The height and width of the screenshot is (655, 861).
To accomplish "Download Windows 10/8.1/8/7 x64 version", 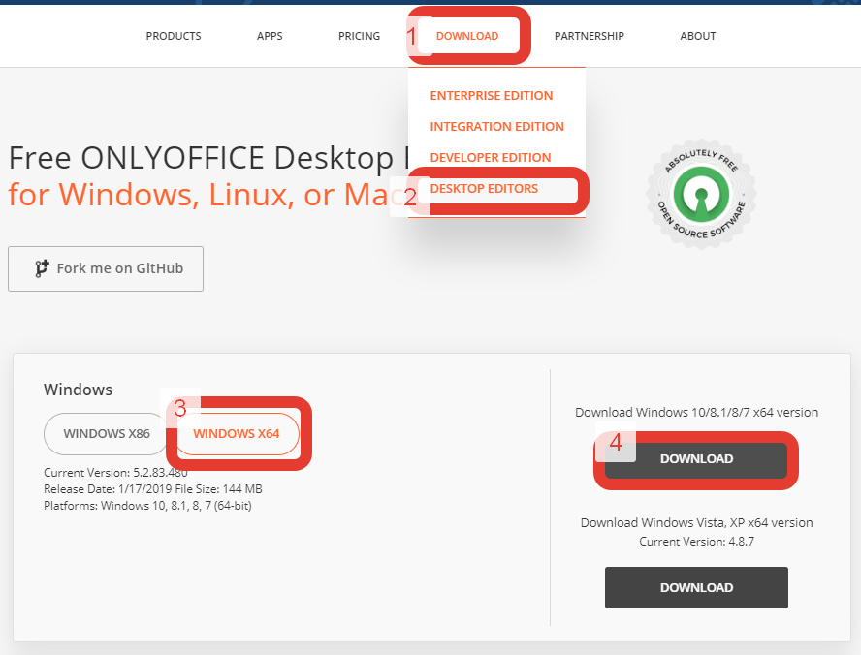I will click(x=696, y=459).
